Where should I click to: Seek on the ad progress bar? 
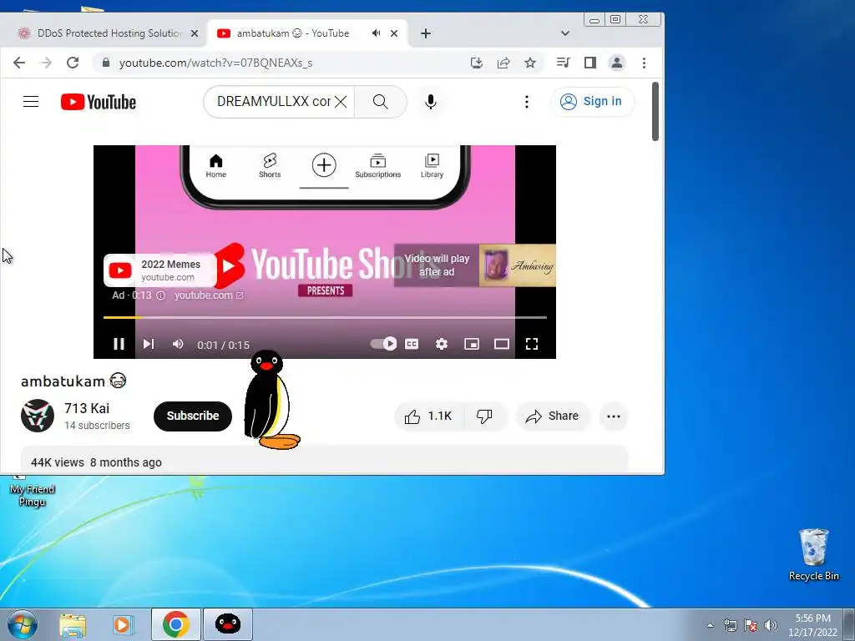coord(325,317)
